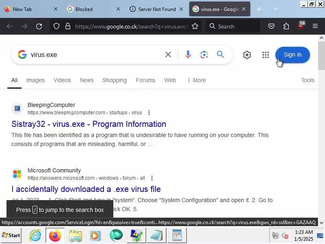
Task: Click the Show desktop tray button
Action: (x=321, y=235)
